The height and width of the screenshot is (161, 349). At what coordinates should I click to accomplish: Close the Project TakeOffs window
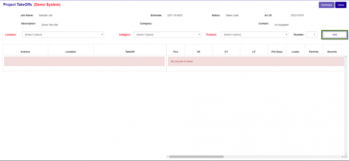point(341,5)
